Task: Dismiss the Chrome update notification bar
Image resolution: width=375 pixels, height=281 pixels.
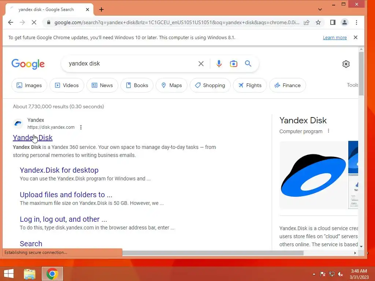Action: (356, 37)
